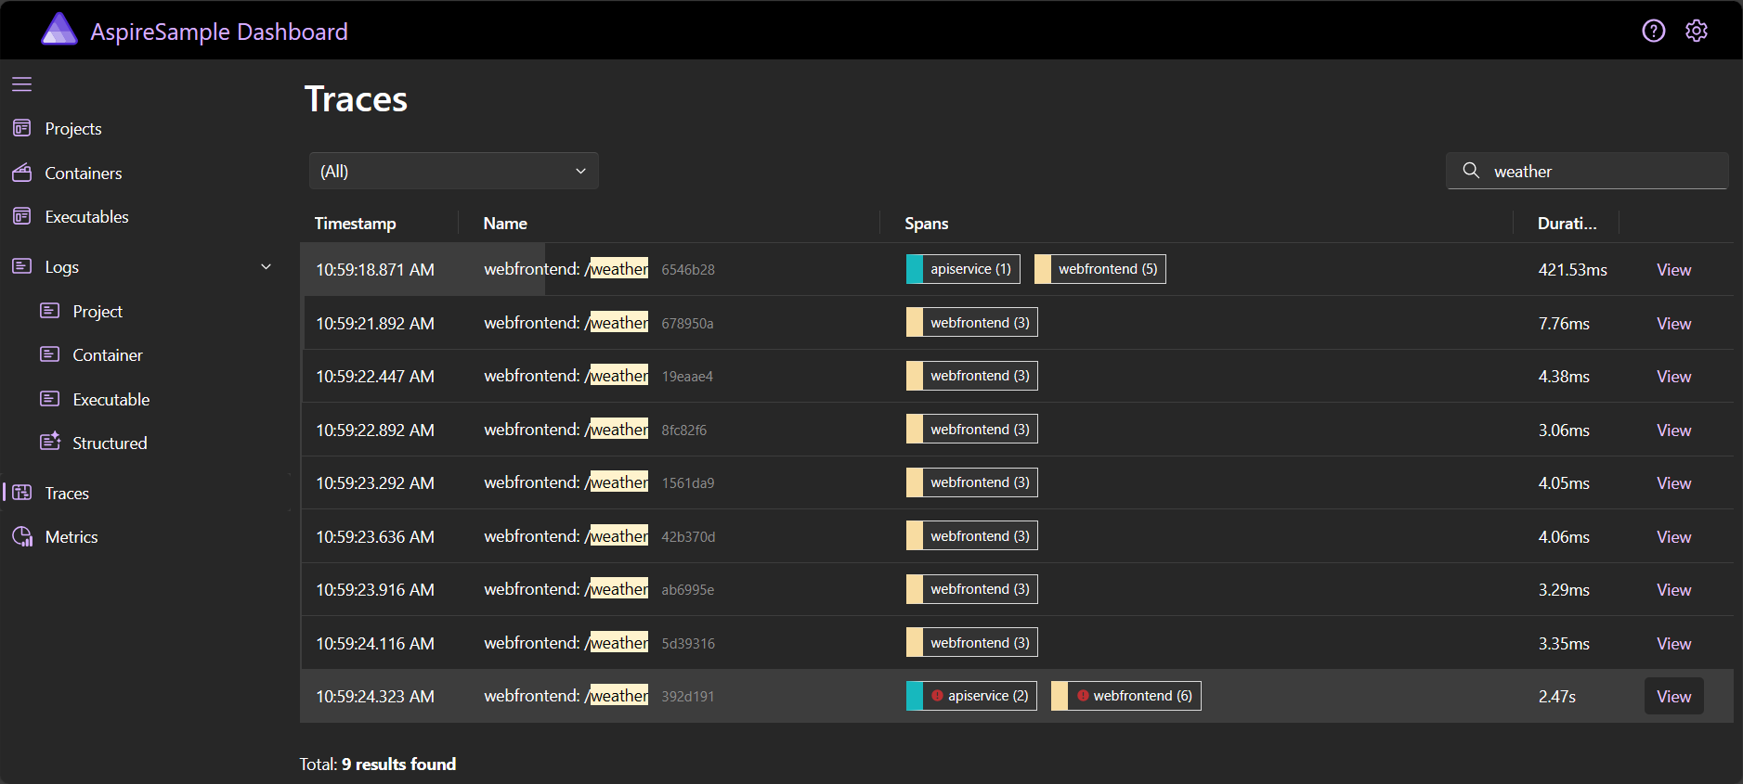View trace ab6995e details
This screenshot has width=1743, height=784.
1673,590
